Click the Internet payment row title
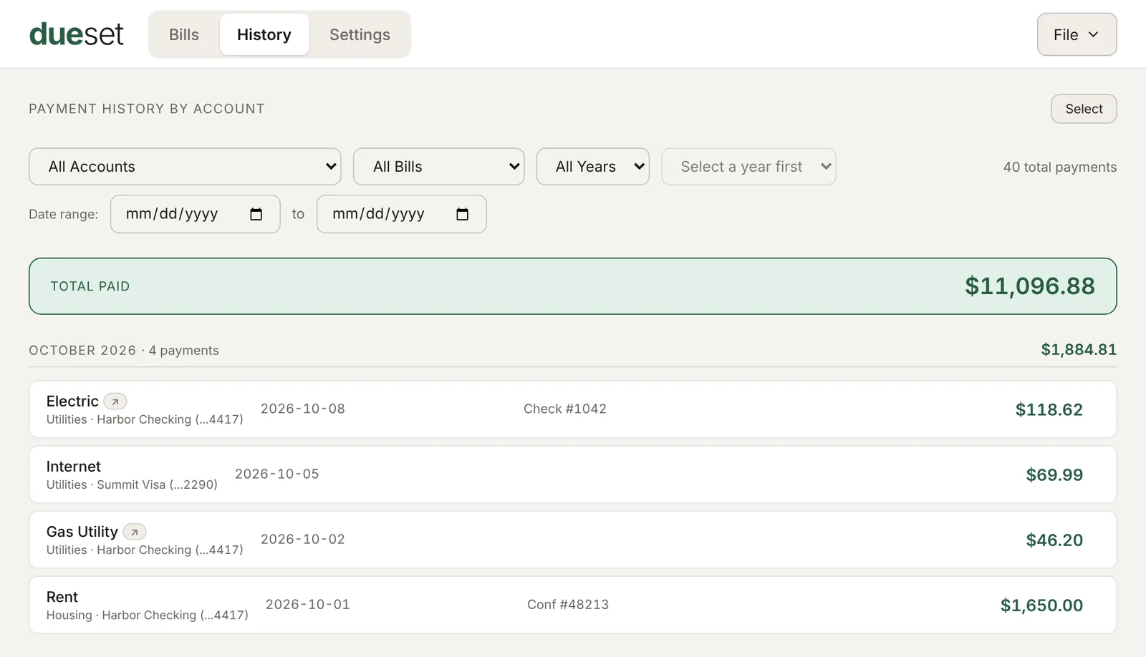The image size is (1146, 657). [74, 467]
